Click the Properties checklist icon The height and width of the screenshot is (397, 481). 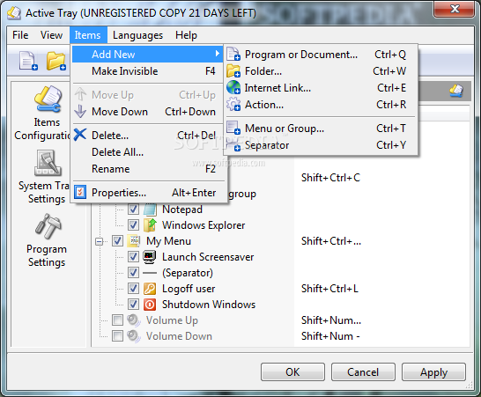[x=80, y=192]
